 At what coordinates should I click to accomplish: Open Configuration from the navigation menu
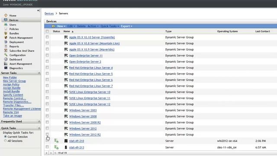tap(17, 55)
